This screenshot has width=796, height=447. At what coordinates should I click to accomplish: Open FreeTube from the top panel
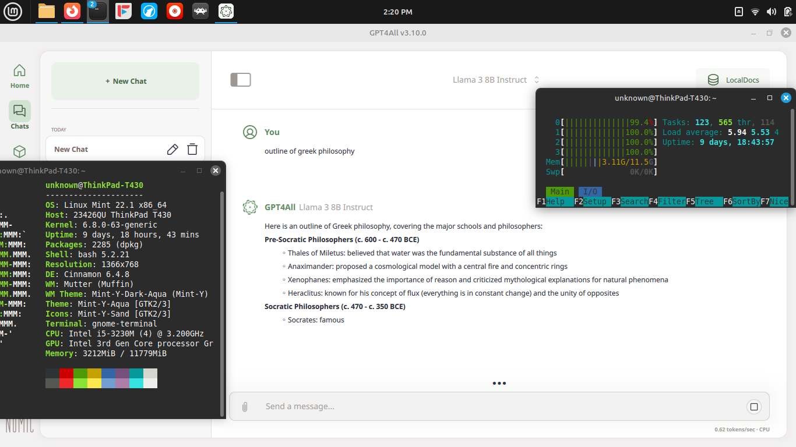click(124, 11)
